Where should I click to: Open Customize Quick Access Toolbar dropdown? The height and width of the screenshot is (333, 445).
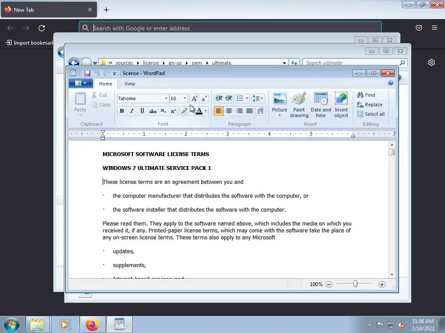pos(114,73)
